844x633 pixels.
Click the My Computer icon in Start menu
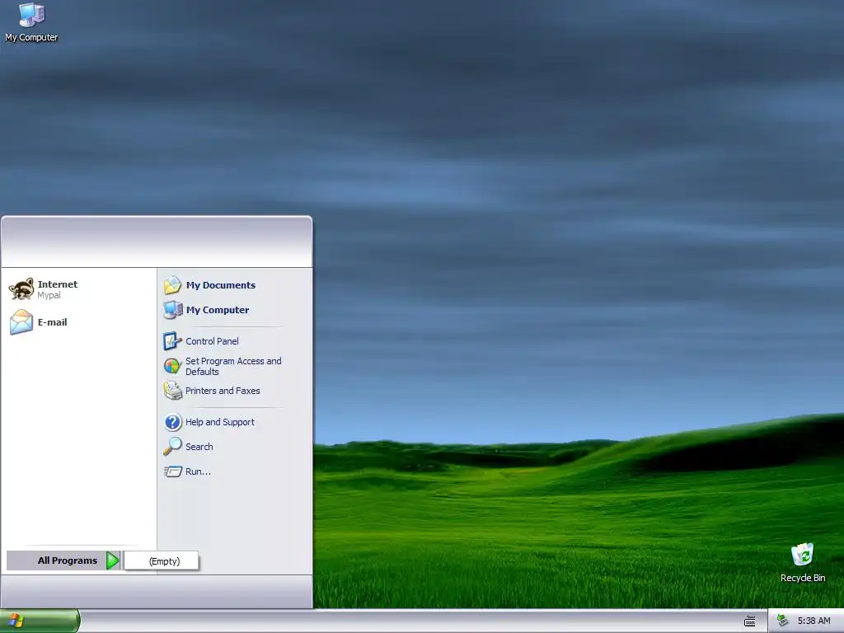173,310
